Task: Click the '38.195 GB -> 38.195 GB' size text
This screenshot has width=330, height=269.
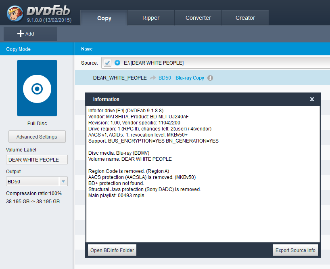Action: point(33,202)
